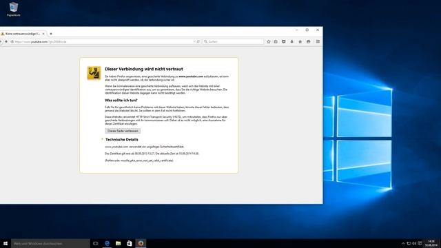Click 'Diese Seite verlassen' button

[123, 131]
